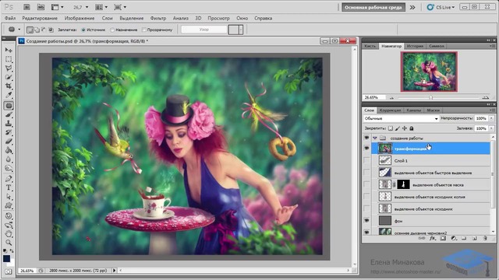Image resolution: width=499 pixels, height=280 pixels.
Task: Open the Непрозрачность opacity slider arrow
Action: point(491,118)
